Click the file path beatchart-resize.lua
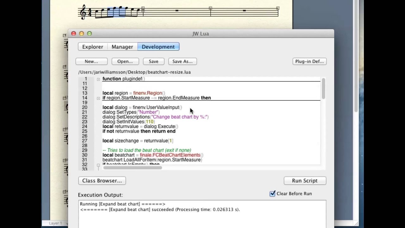The height and width of the screenshot is (228, 405). 134,72
